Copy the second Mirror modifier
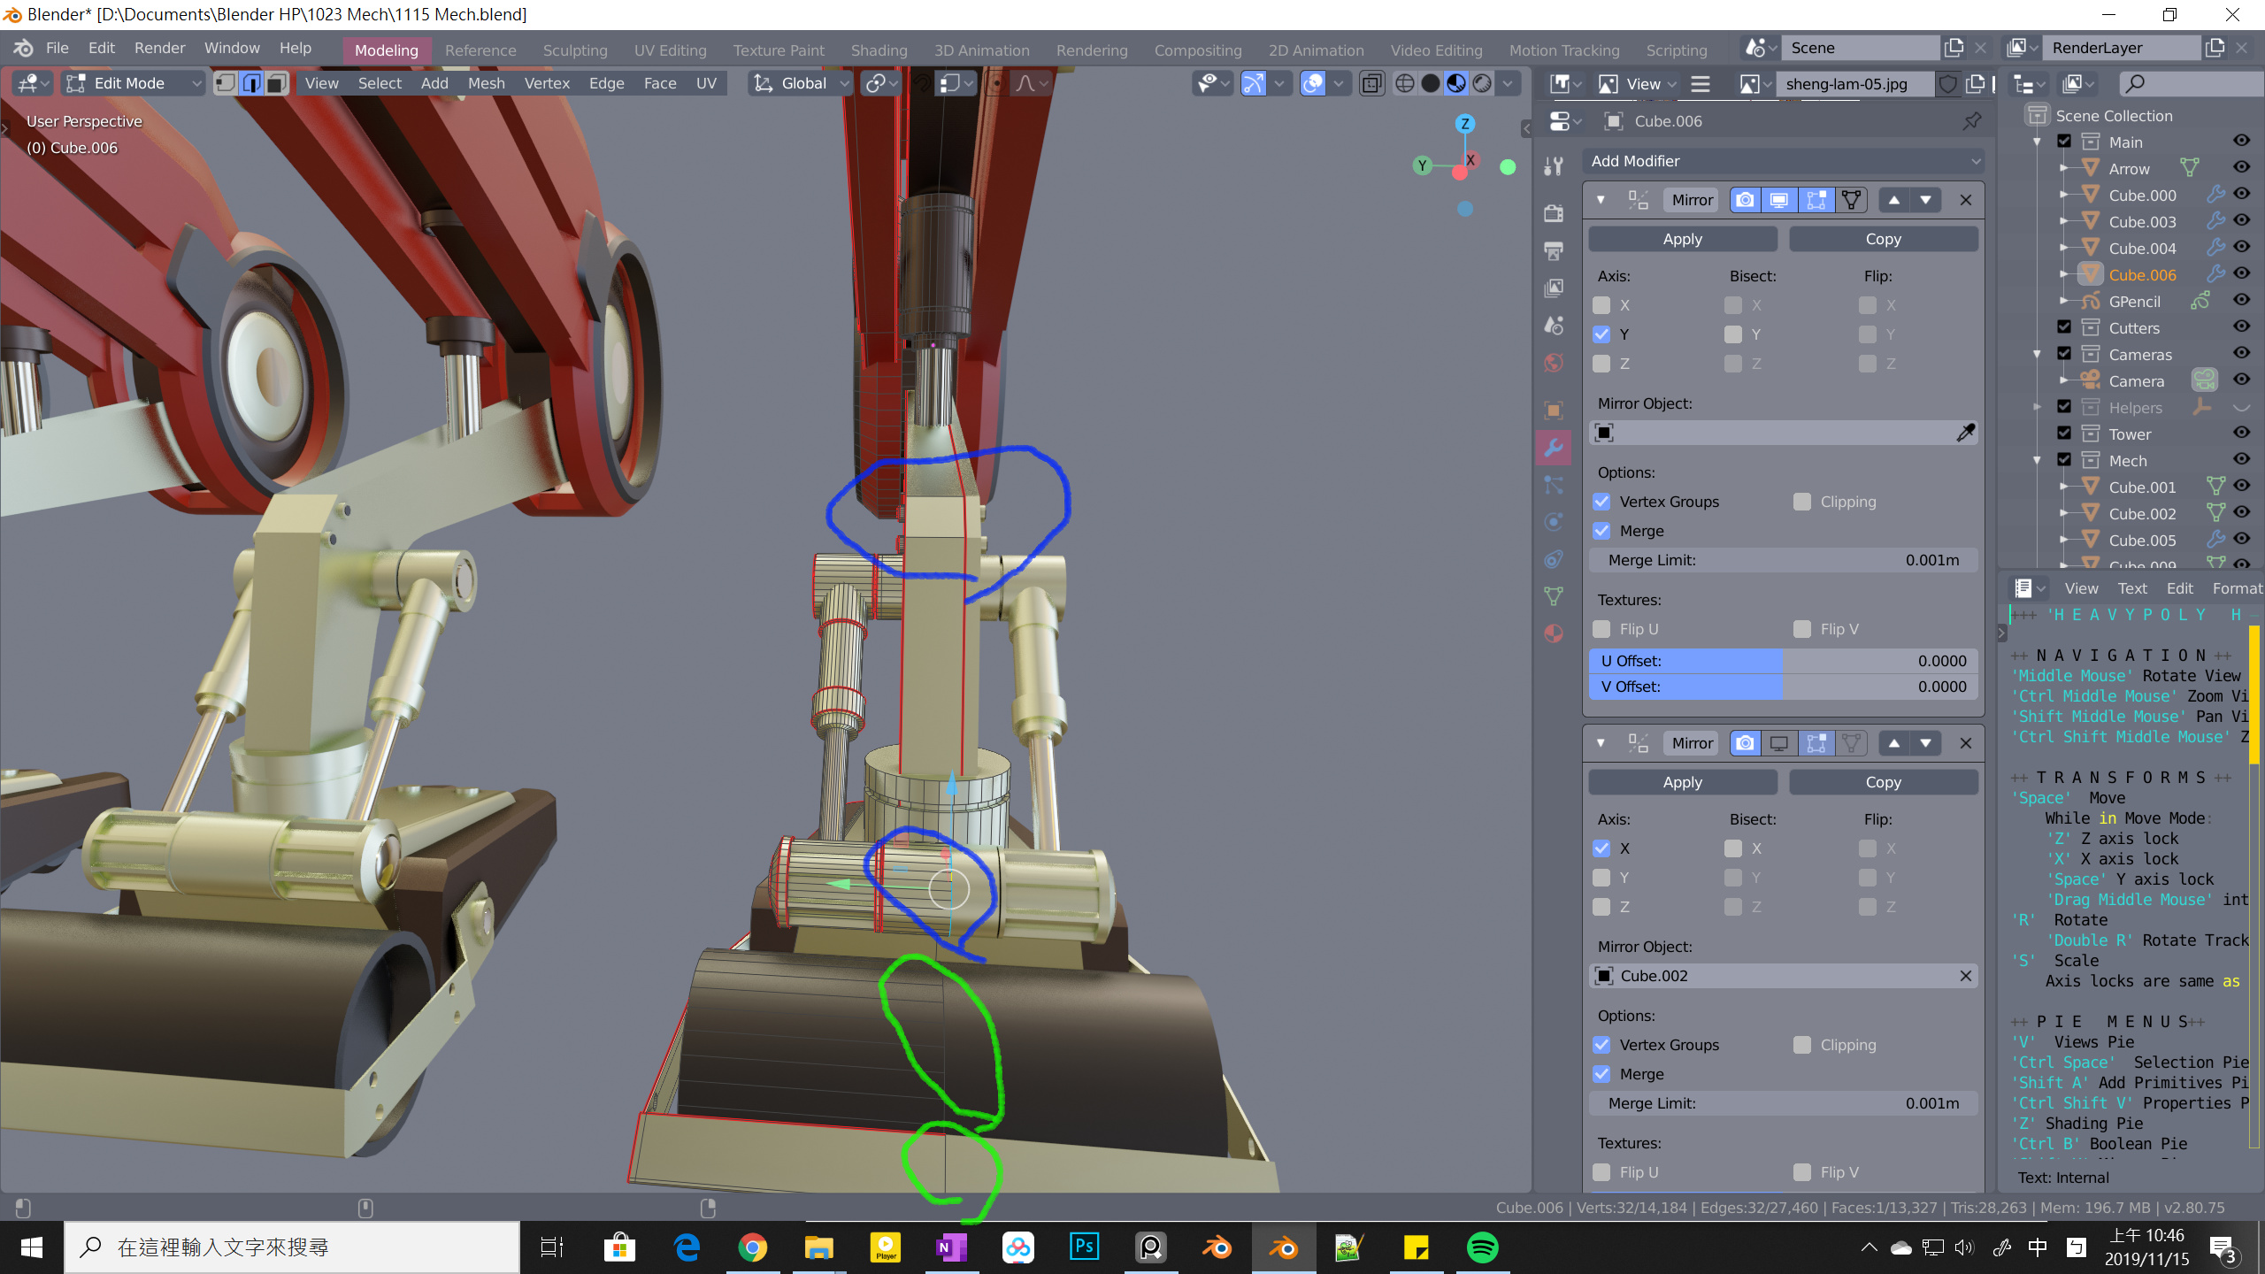2265x1274 pixels. [x=1883, y=782]
